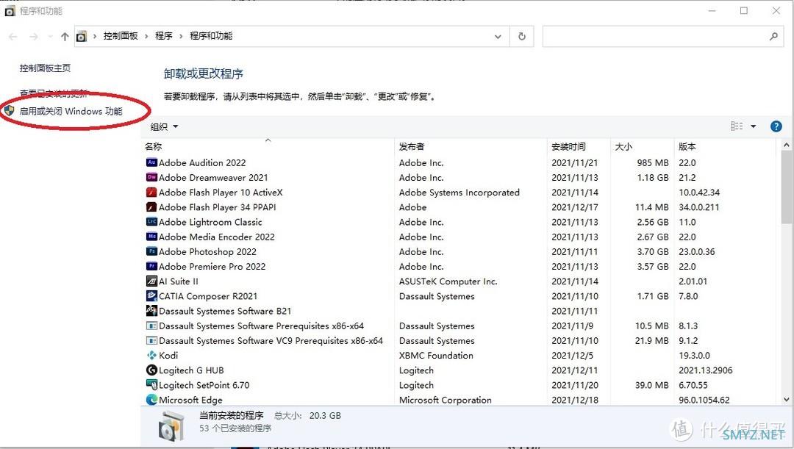Click the scrollbar down arrow
794x449 pixels.
coord(786,399)
